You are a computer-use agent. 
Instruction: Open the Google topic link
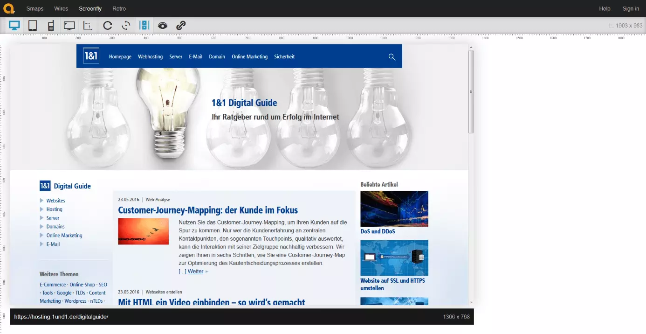click(64, 293)
